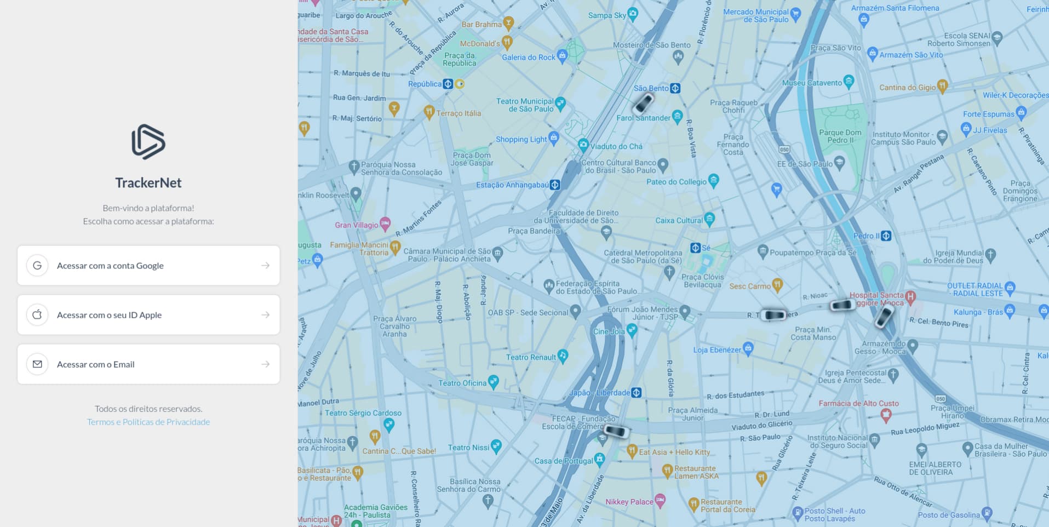Click the Shopping Light map pin
Viewport: 1049px width, 527px height.
tap(554, 138)
